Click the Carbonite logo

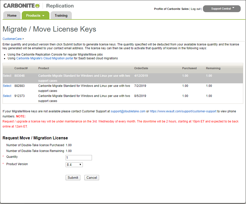(22, 6)
